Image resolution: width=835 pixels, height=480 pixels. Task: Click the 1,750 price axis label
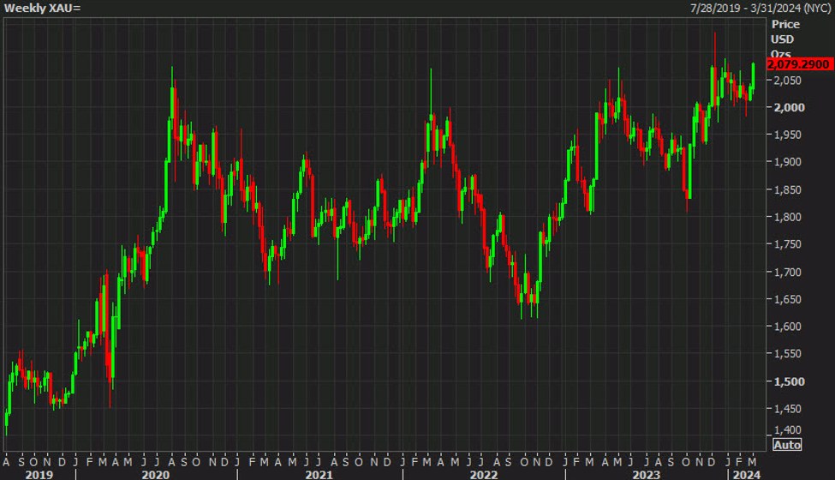(x=786, y=244)
